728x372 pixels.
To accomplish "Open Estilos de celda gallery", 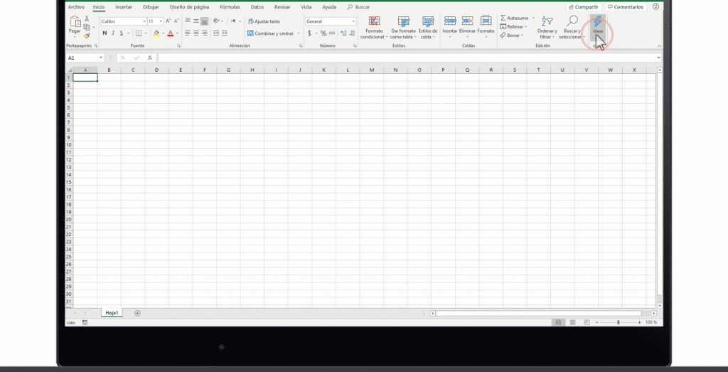I will 427,28.
